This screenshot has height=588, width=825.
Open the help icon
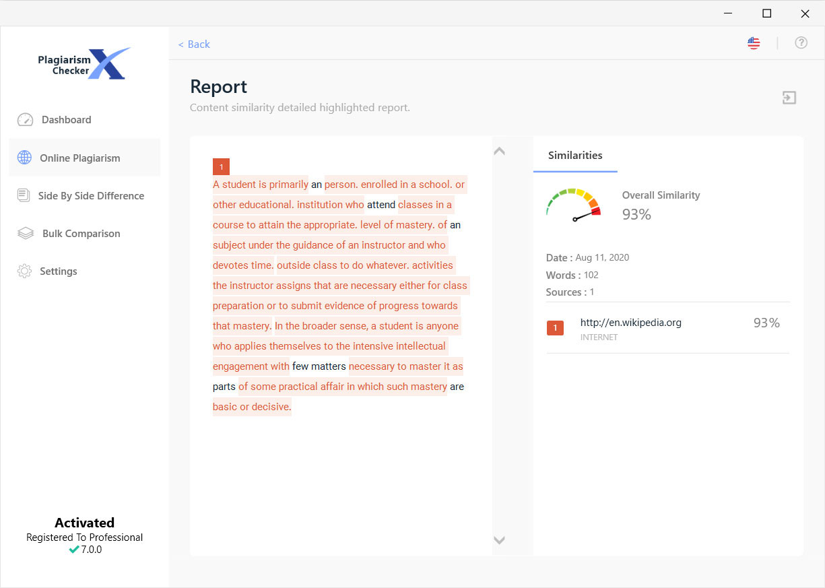(x=801, y=42)
